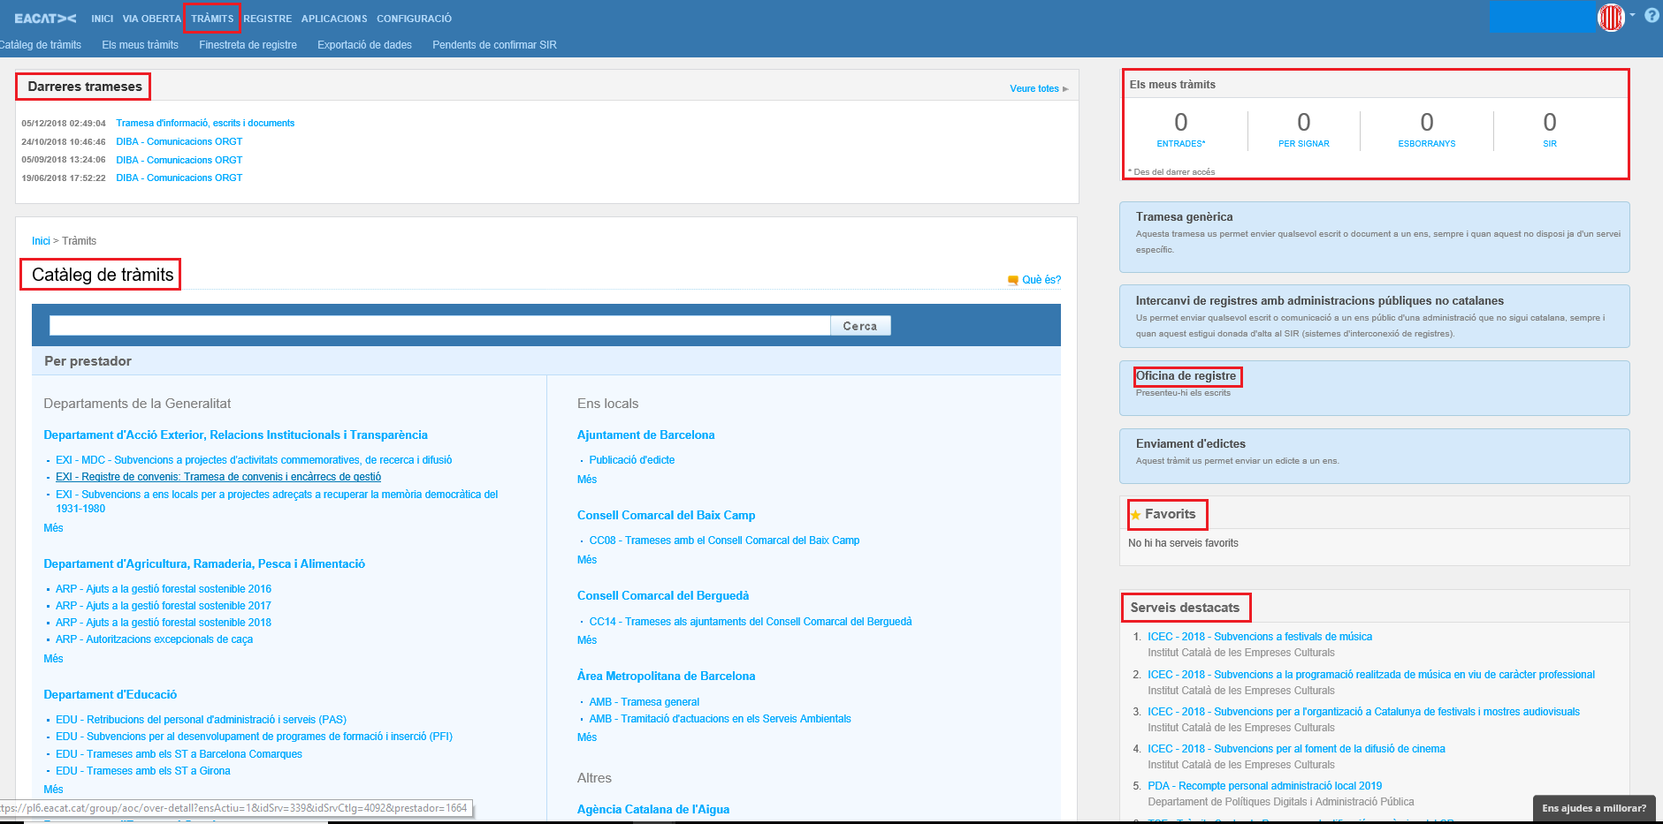
Task: Click the EACAT logo
Action: (45, 19)
